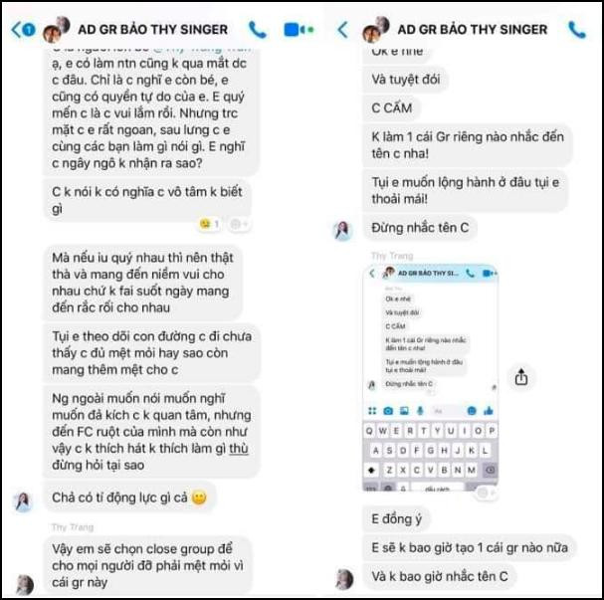Tap the 'Vậy em sẽ chọn close group' message
This screenshot has height=600, width=604.
[147, 565]
